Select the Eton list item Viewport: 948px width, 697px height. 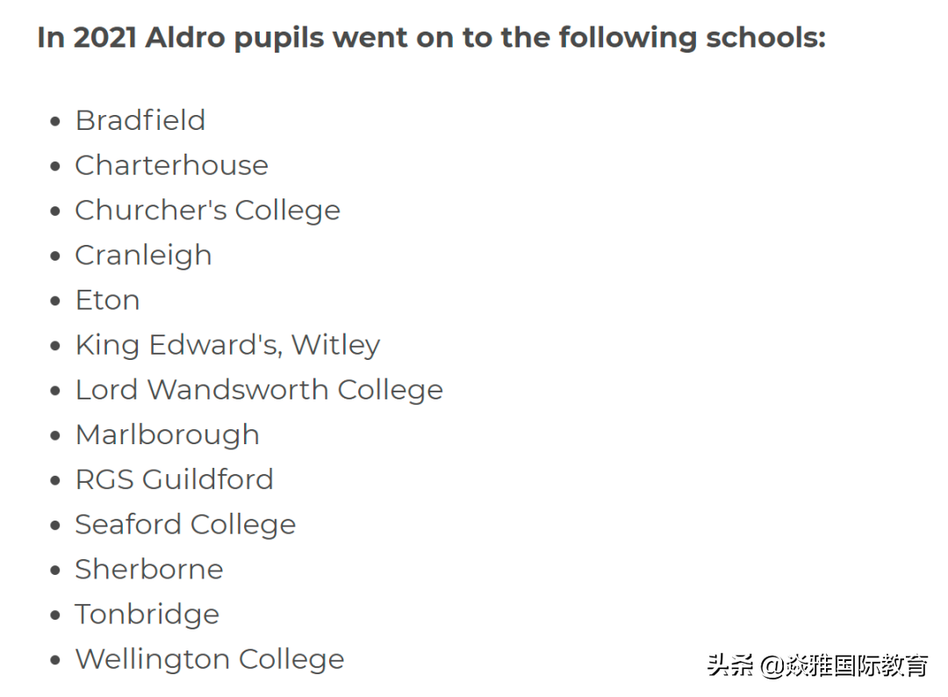(107, 299)
